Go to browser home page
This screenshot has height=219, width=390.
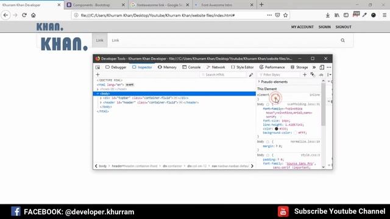click(34, 15)
